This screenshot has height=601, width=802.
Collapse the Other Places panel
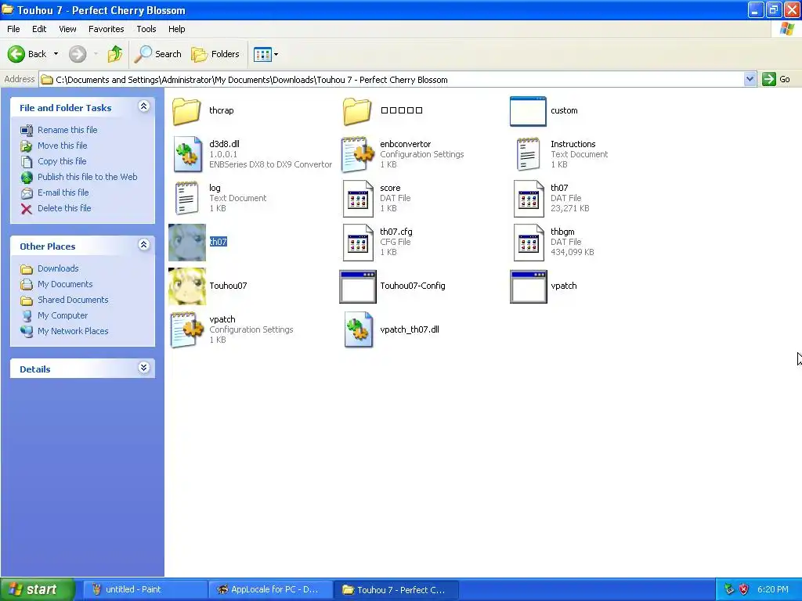[x=144, y=245]
